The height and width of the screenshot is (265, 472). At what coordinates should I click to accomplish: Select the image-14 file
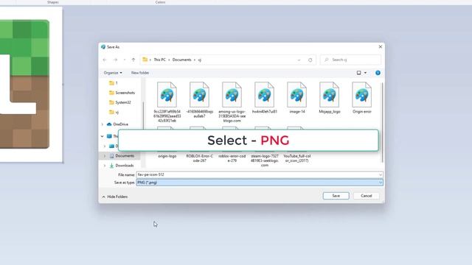297,98
